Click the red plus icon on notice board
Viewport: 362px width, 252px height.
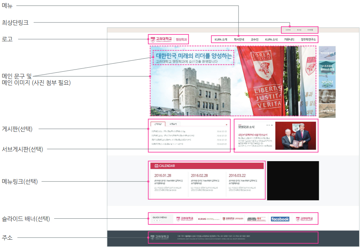point(227,125)
